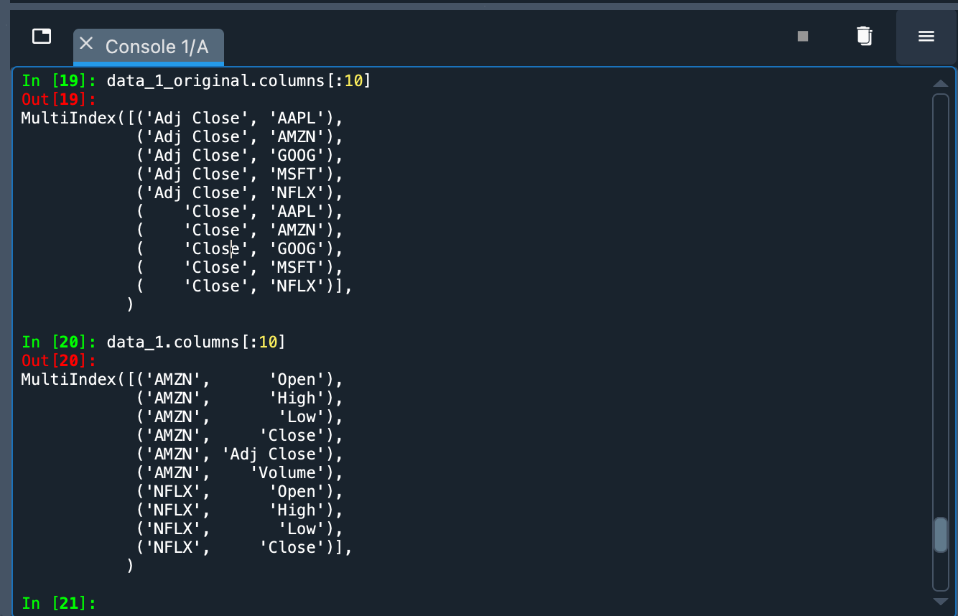Click the ('Adj Close', 'AAPL') output line
The image size is (958, 616).
[x=237, y=118]
